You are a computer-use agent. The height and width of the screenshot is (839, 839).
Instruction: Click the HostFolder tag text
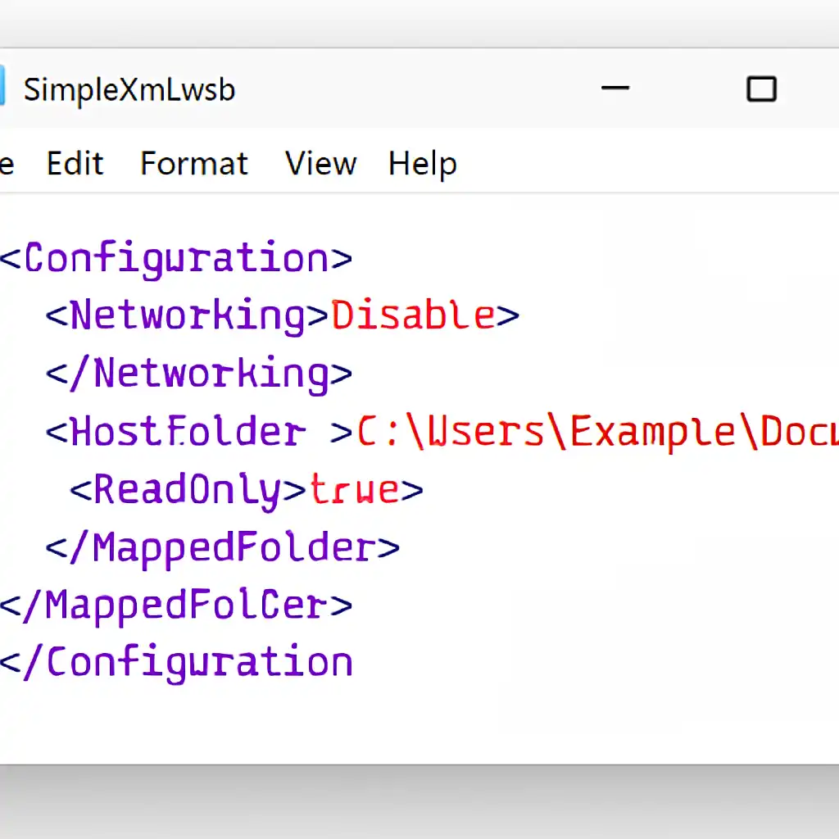[x=187, y=433]
